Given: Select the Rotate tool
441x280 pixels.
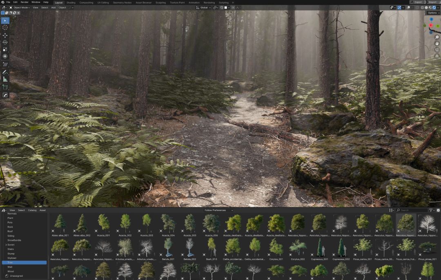Looking at the screenshot, I should 5,42.
